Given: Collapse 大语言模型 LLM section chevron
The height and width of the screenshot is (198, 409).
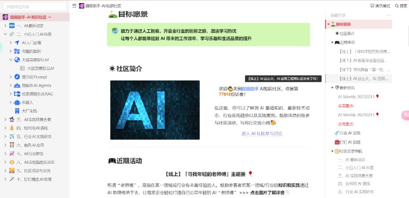Looking at the screenshot, I should (x=10, y=60).
